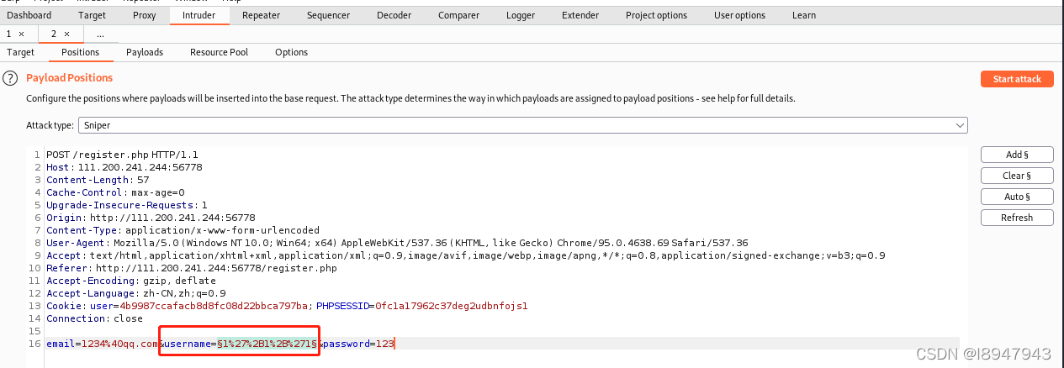
Task: Click the Add § button
Action: point(1017,155)
